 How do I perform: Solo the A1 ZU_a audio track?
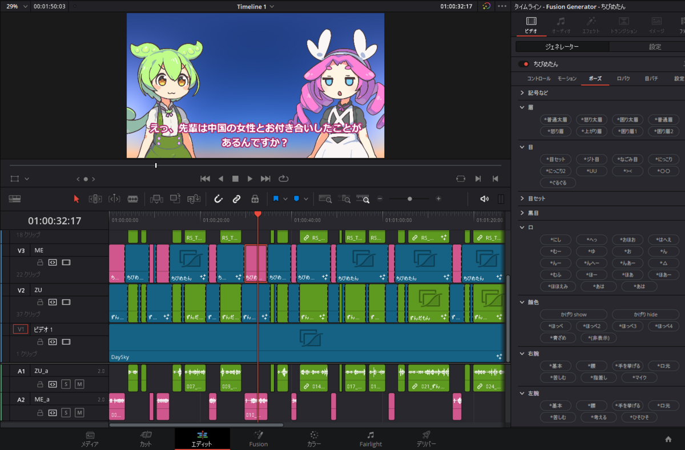pyautogui.click(x=66, y=384)
